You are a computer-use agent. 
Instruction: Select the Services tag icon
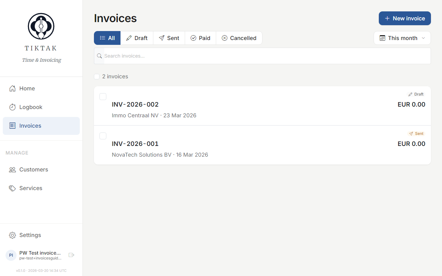[x=12, y=188]
